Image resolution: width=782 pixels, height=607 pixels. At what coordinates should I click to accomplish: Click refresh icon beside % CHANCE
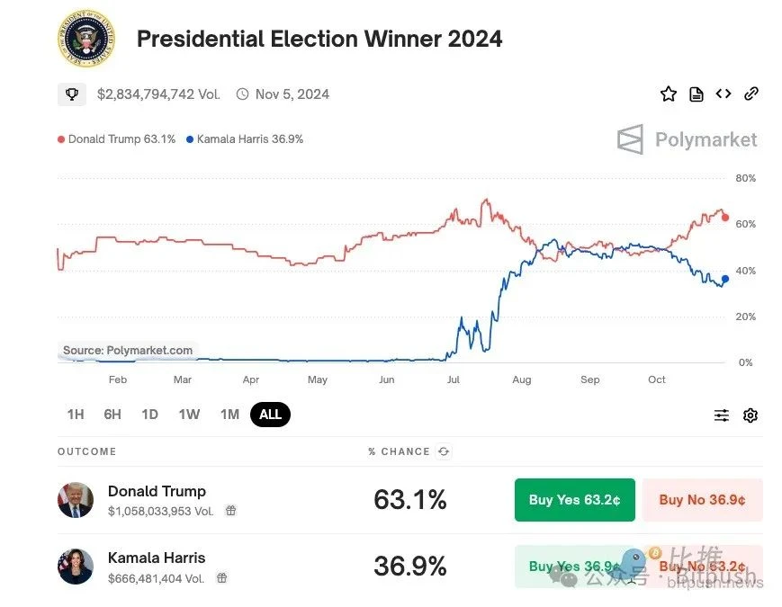(x=443, y=451)
